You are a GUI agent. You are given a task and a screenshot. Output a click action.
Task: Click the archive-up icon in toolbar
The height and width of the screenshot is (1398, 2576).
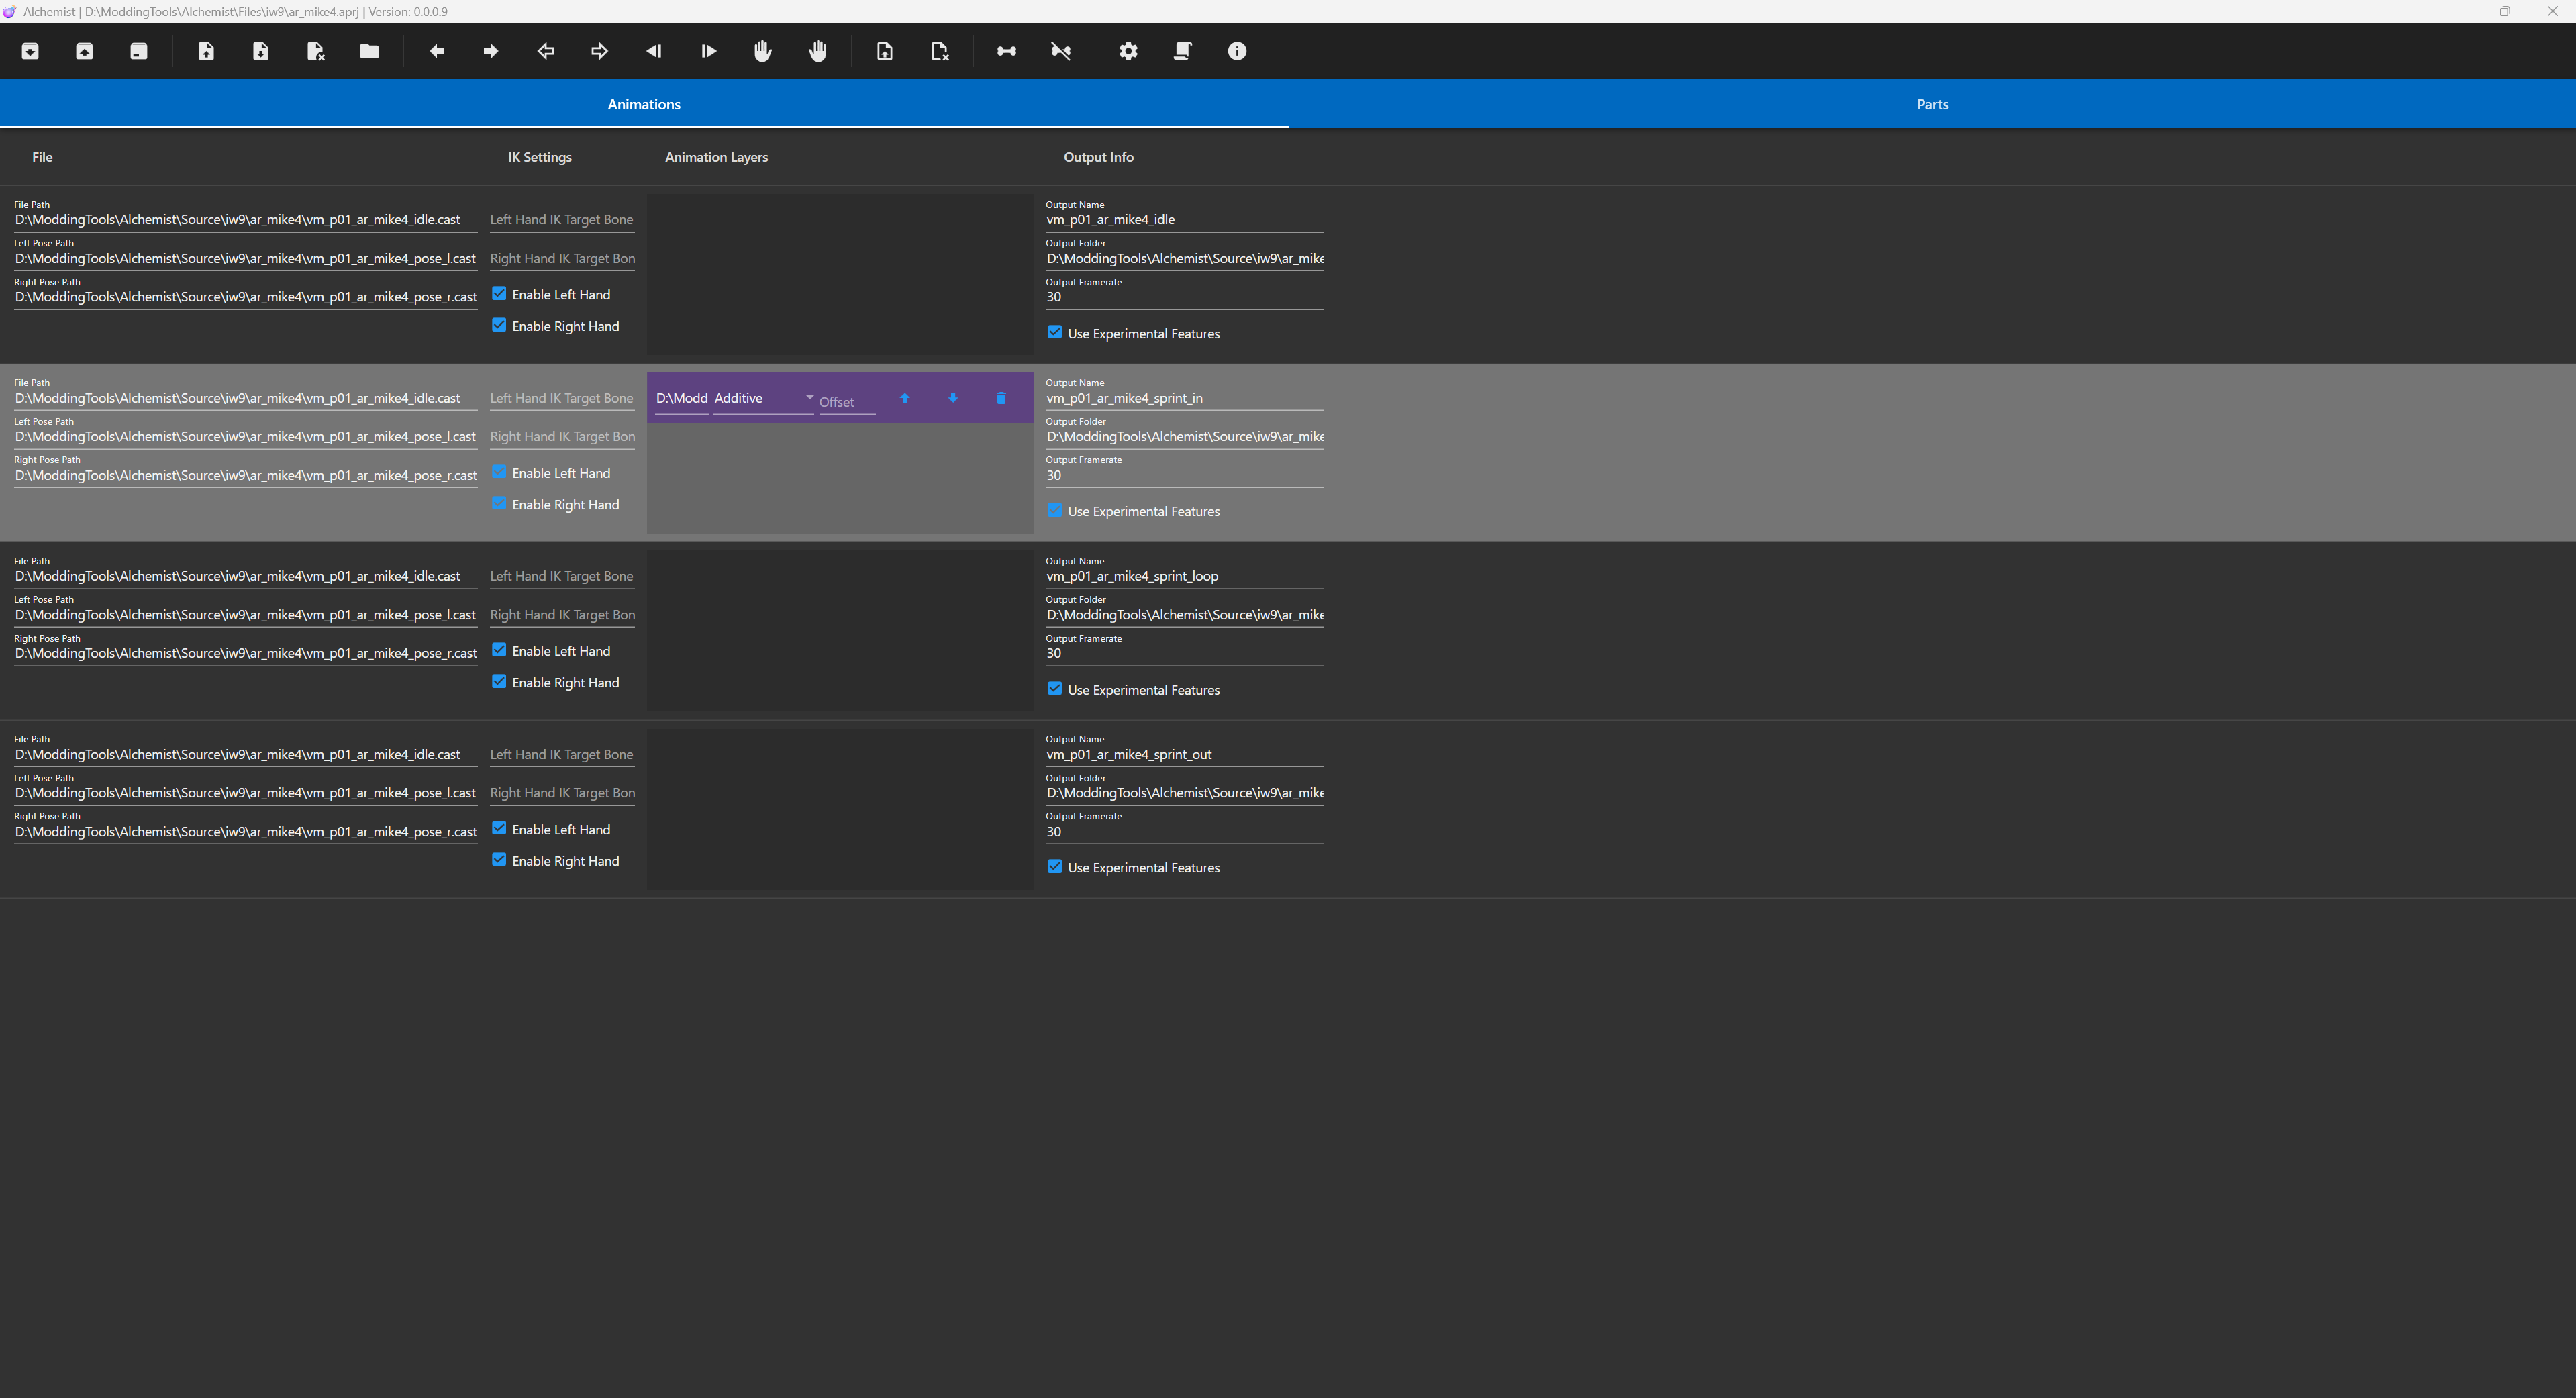pyautogui.click(x=84, y=51)
